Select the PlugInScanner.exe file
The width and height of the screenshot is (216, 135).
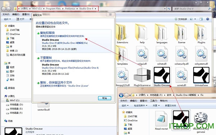[x=142, y=77]
